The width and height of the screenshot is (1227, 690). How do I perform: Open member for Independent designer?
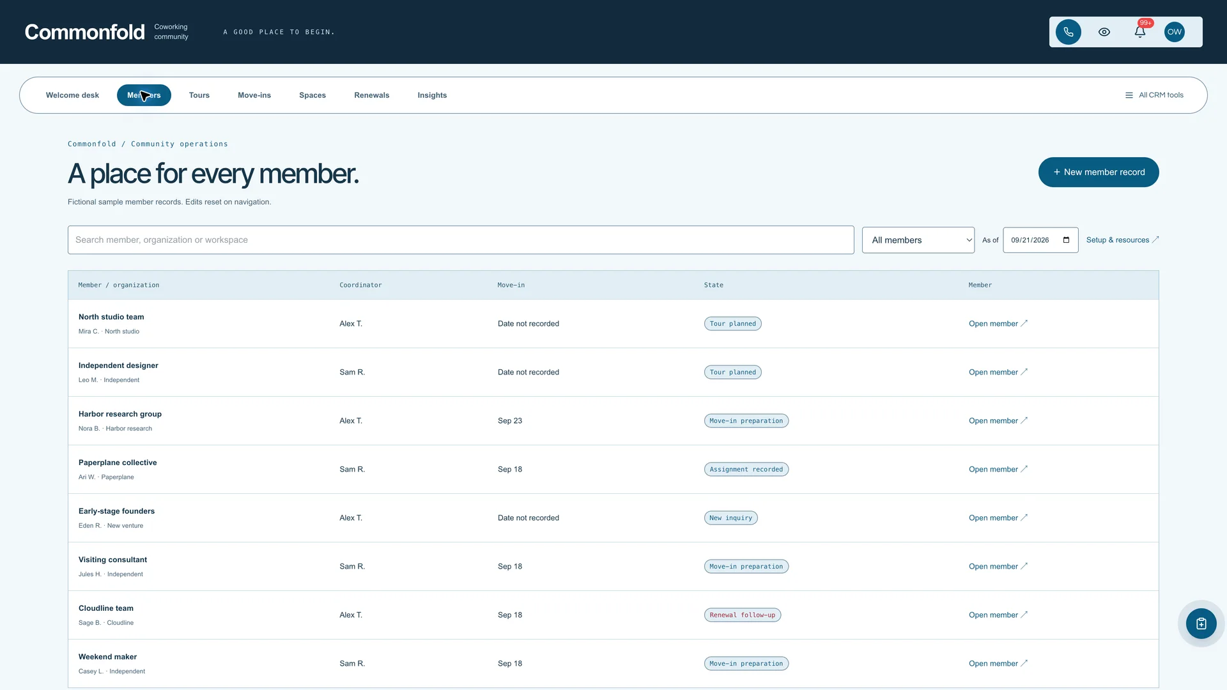pyautogui.click(x=998, y=372)
